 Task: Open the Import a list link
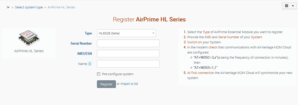point(129,84)
